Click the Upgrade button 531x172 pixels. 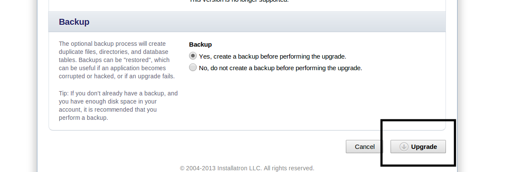click(x=418, y=147)
